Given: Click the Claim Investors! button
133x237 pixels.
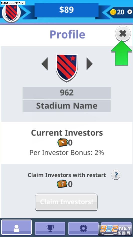Looking at the screenshot, I should [x=66, y=202].
